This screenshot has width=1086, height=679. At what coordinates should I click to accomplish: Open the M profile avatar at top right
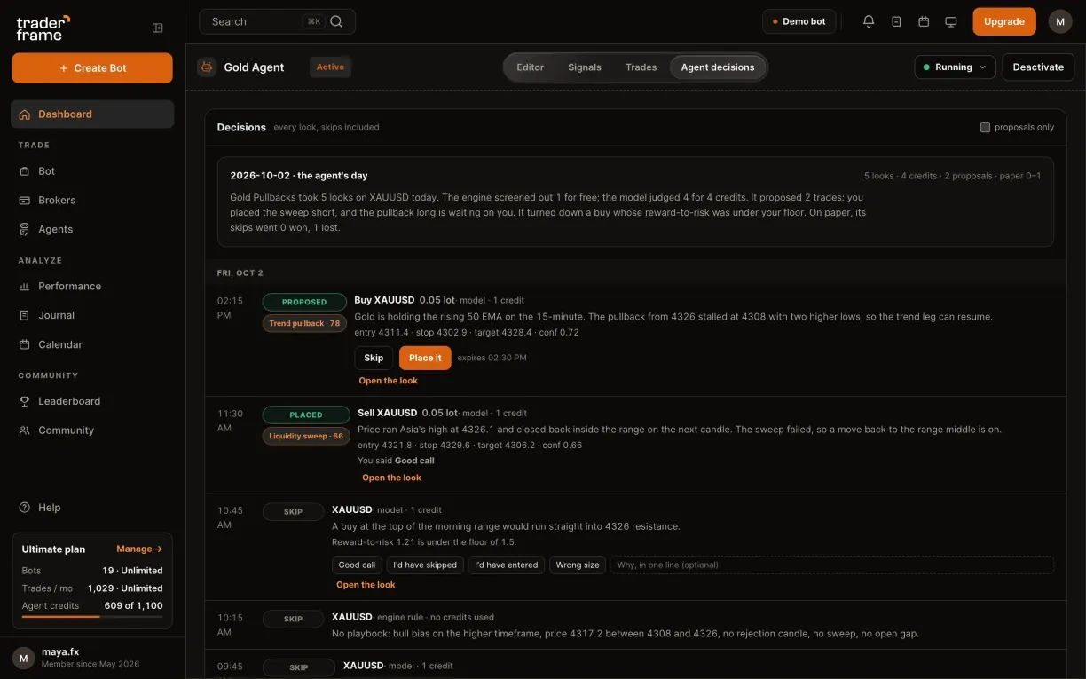click(1060, 21)
